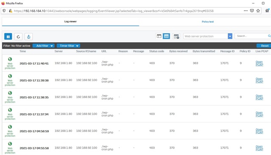The width and height of the screenshot is (271, 155).
Task: Click globe icon of 11:39:38 entry
Action: (10, 76)
